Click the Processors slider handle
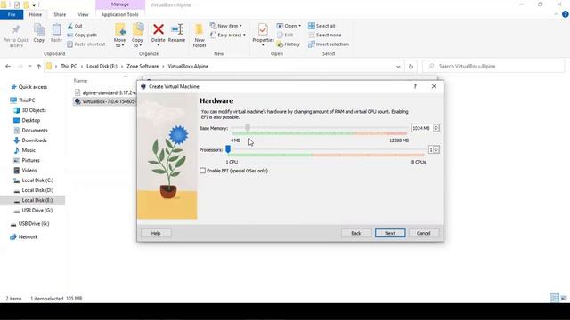 click(x=228, y=149)
